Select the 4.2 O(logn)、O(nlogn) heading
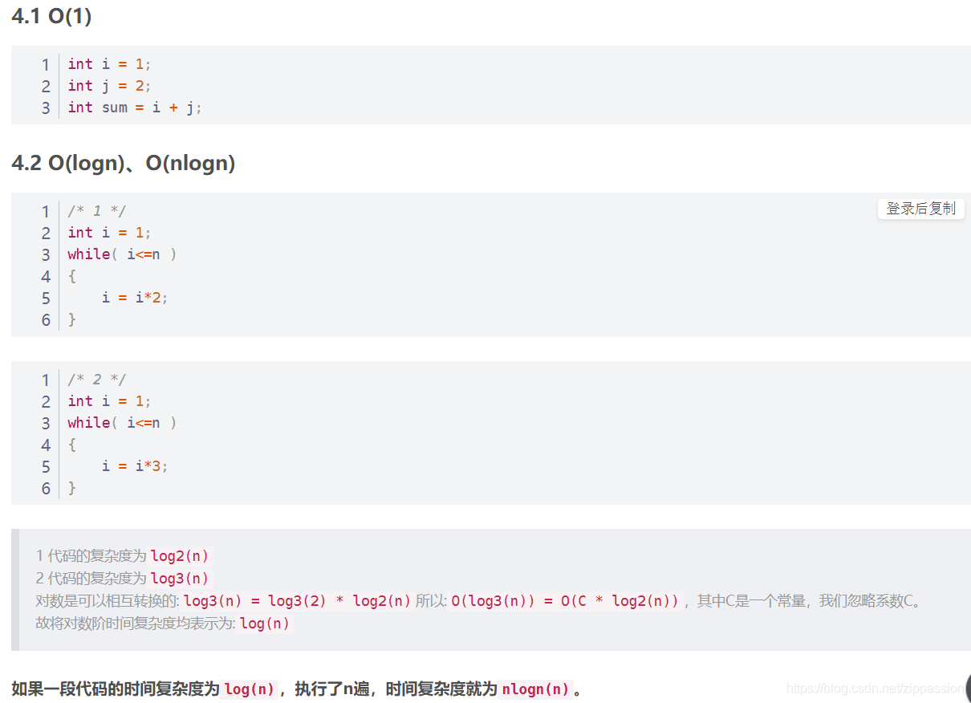 tap(124, 163)
